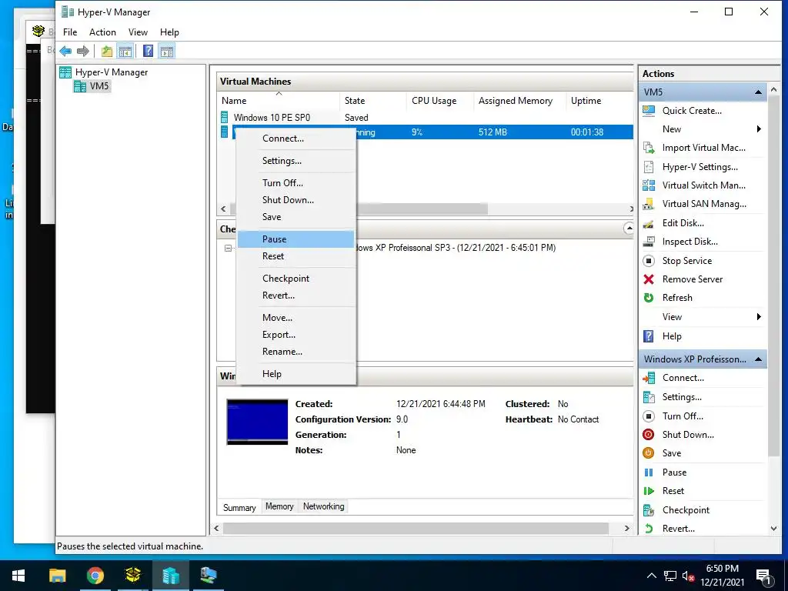Choose Save from the context menu
Screen dimensions: 788x591
click(296, 217)
